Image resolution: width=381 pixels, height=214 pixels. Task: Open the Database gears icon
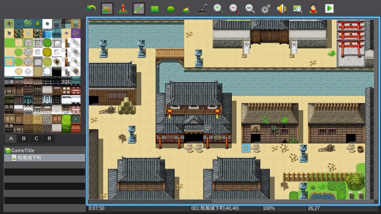pos(266,8)
